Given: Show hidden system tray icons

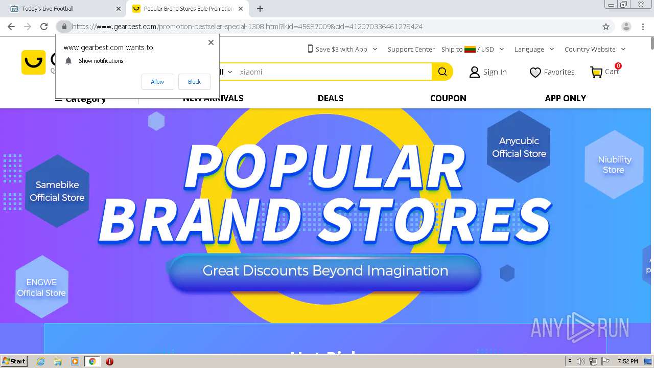Looking at the screenshot, I should coord(570,361).
